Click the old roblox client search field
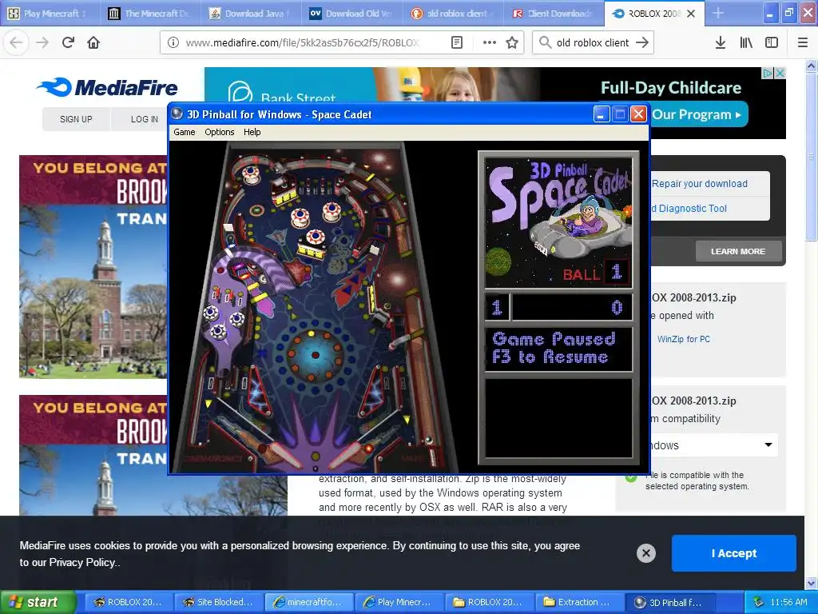This screenshot has height=614, width=818. (592, 43)
